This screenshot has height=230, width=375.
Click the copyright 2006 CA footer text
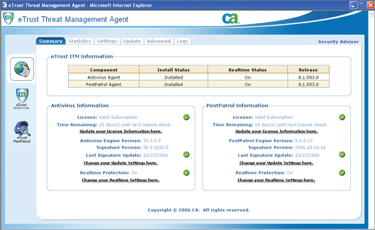pos(199,210)
